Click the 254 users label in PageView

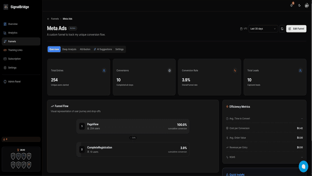(x=93, y=128)
